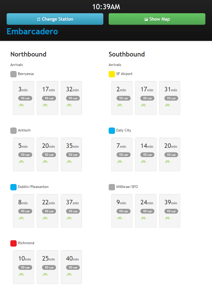Click 10 car badge on Richmond 10 min
This screenshot has height=297, width=212.
click(x=25, y=267)
